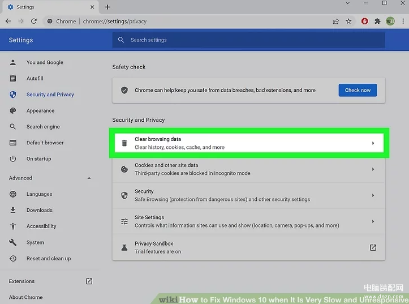The image size is (409, 304).
Task: Open Privacy Sandbox row
Action: [248, 247]
